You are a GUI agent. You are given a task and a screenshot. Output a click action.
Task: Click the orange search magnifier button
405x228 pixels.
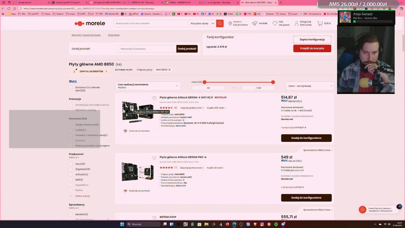[x=220, y=23]
